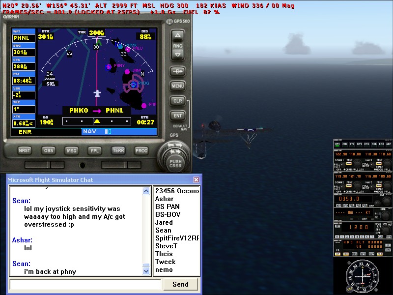
Task: Toggle NV2 audio panel selector
Action: click(366, 145)
